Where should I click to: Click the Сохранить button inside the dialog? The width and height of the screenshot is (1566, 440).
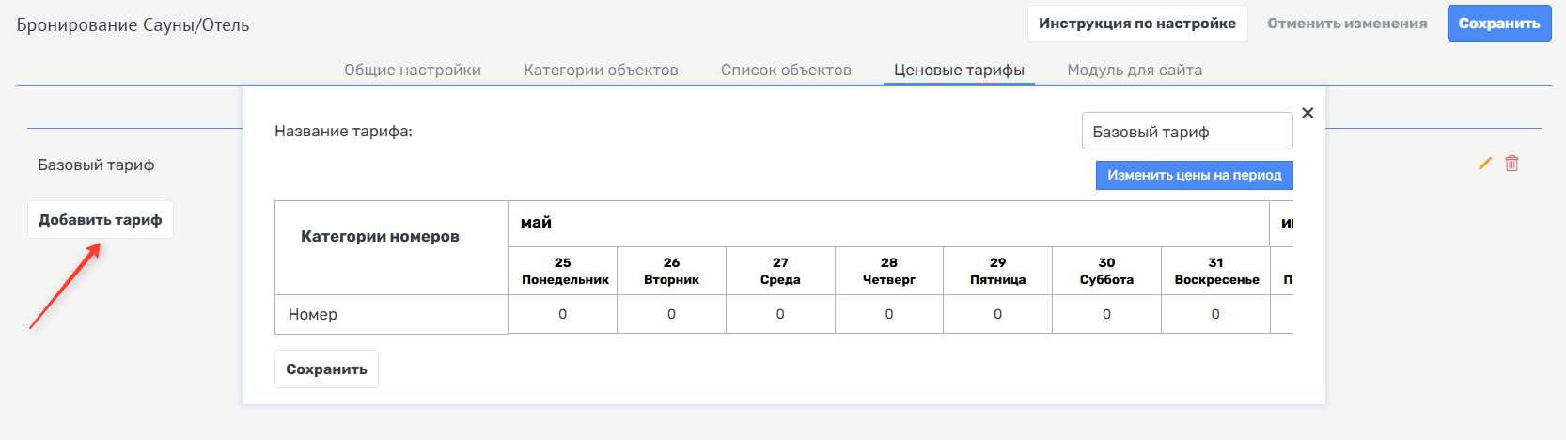(326, 369)
